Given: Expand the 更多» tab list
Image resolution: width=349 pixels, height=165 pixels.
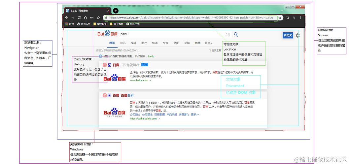Looking at the screenshot, I should point(208,43).
